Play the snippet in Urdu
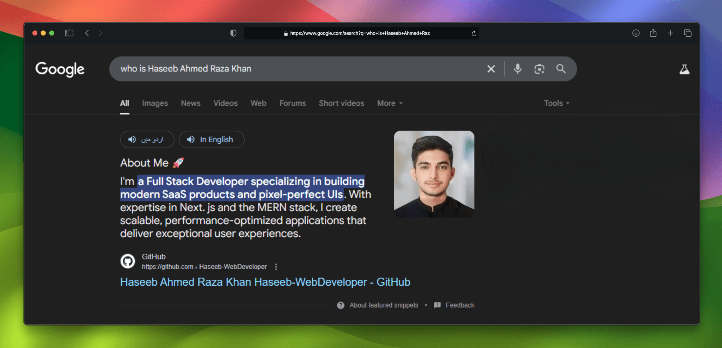 (147, 139)
